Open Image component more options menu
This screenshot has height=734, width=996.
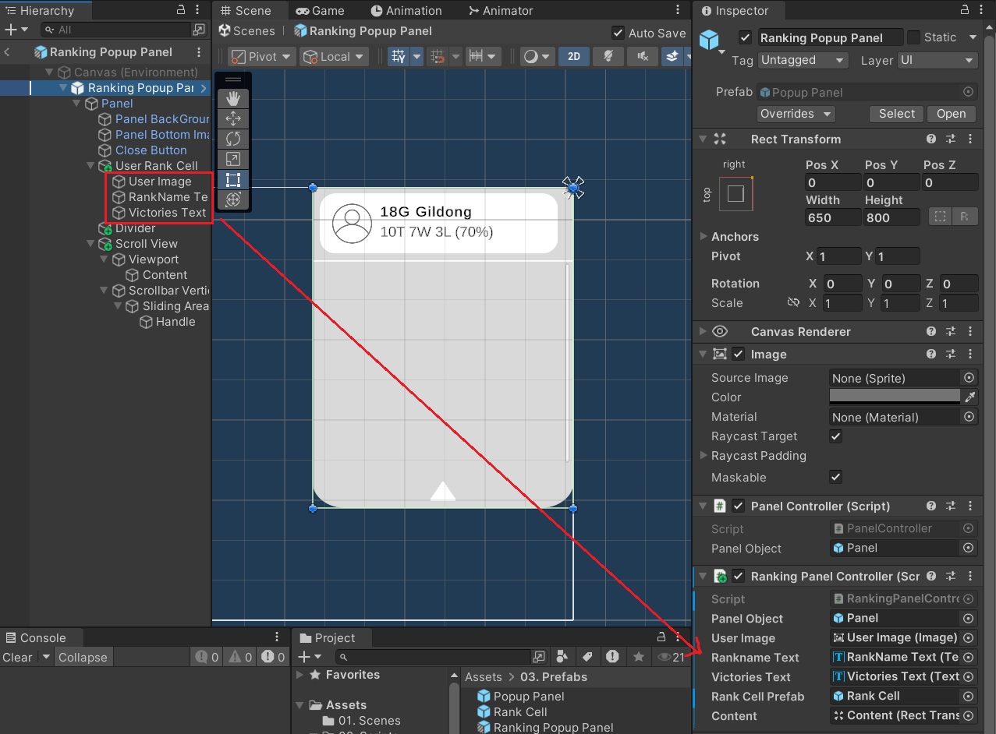point(970,354)
